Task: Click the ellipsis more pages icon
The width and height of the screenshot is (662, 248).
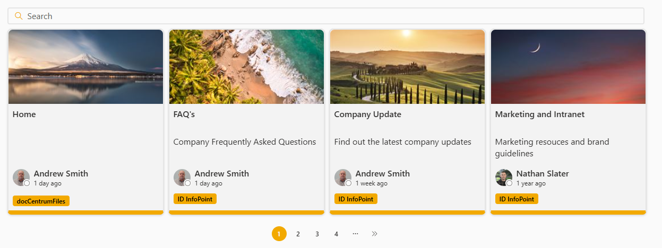Action: tap(355, 234)
